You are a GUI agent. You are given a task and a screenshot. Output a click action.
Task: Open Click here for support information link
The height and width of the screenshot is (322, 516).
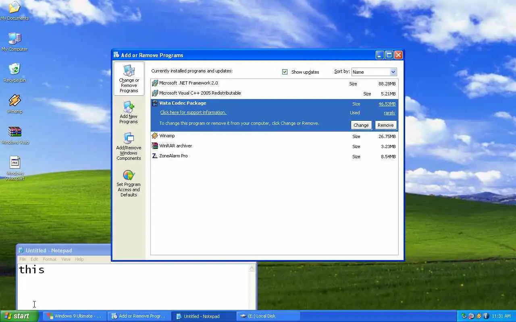tap(193, 113)
